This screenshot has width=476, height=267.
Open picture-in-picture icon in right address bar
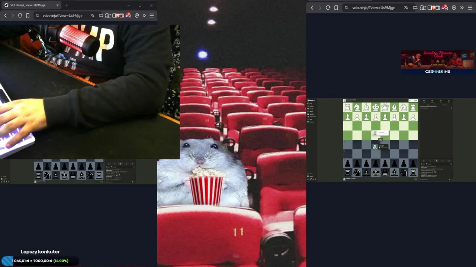pos(415,7)
